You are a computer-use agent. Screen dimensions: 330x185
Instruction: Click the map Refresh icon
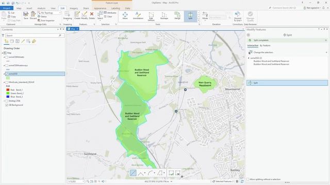click(x=242, y=181)
